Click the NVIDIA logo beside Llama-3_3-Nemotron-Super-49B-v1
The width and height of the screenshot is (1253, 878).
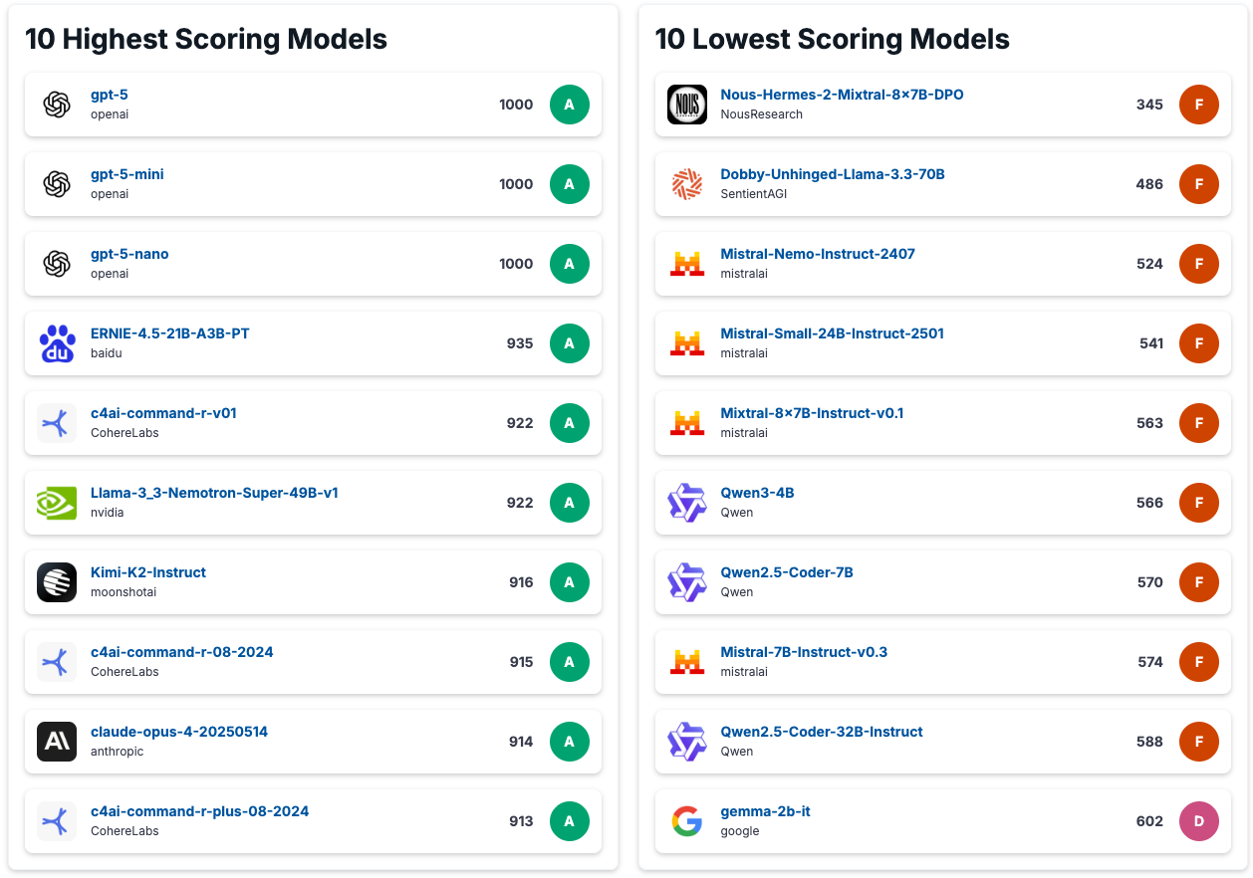point(57,503)
